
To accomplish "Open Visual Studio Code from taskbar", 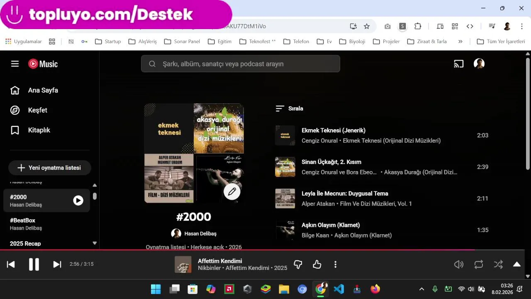I will (x=339, y=289).
